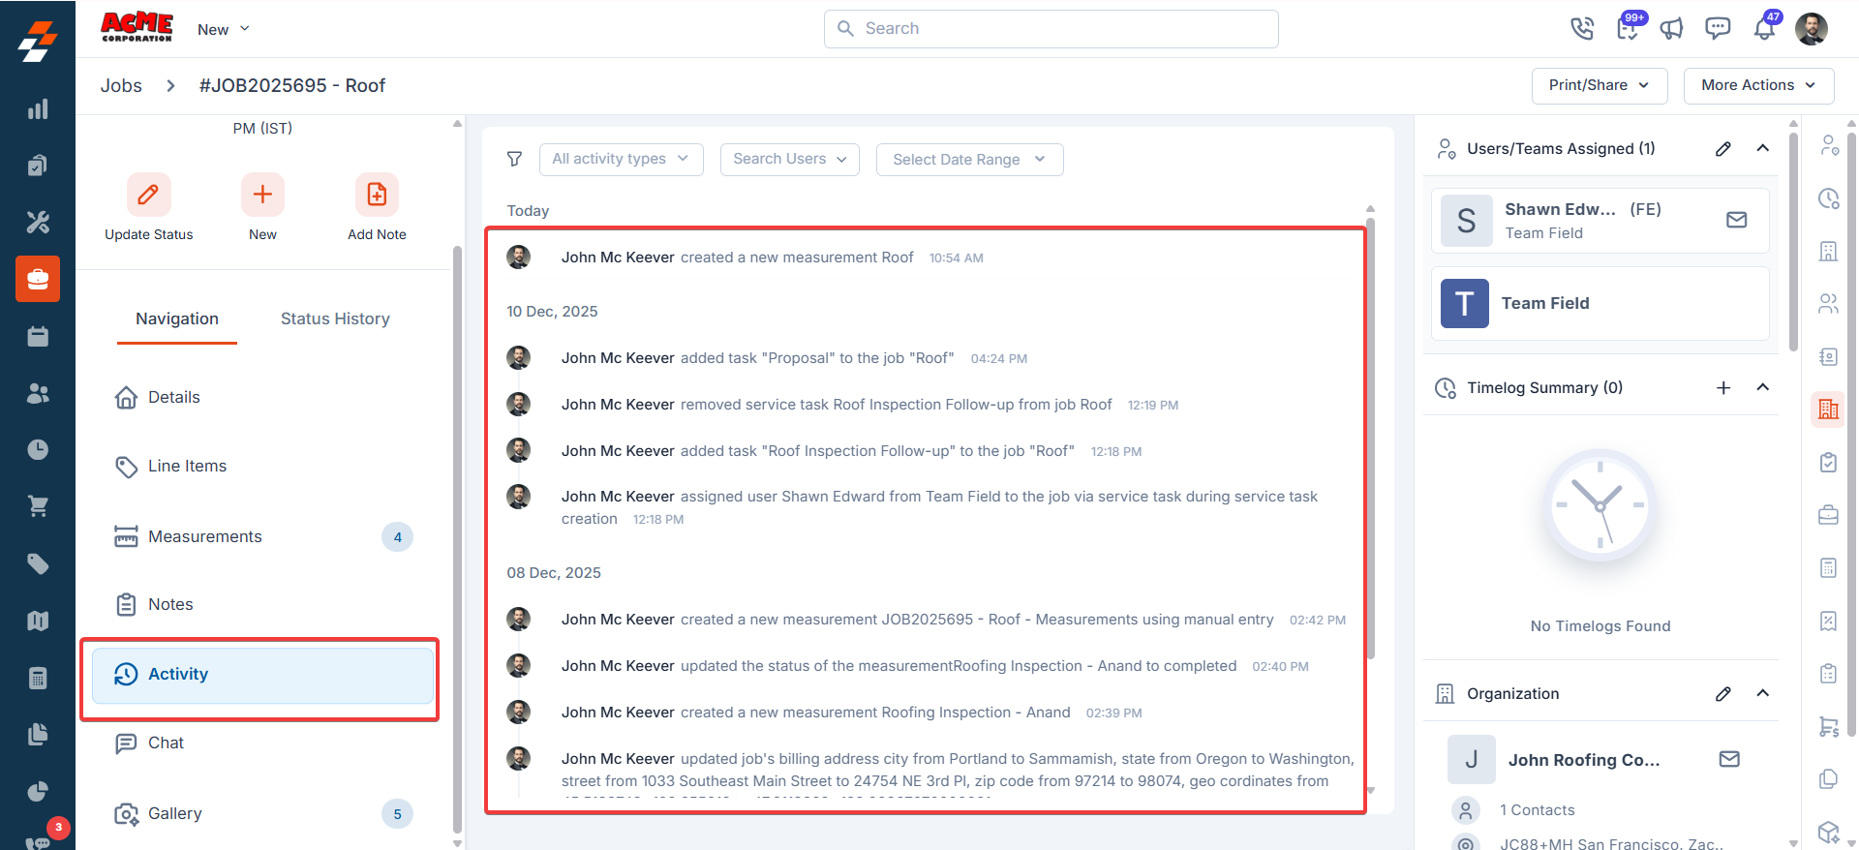Open the Search Users dropdown
Image resolution: width=1859 pixels, height=850 pixels.
789,159
